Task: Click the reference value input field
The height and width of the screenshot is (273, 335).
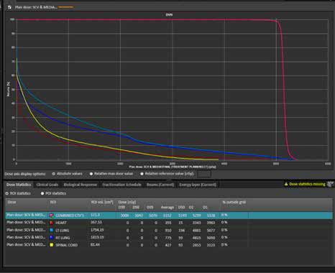Action: click(204, 174)
